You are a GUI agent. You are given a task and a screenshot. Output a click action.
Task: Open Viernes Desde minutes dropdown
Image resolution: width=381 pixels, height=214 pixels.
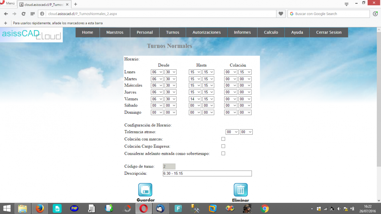pyautogui.click(x=170, y=99)
